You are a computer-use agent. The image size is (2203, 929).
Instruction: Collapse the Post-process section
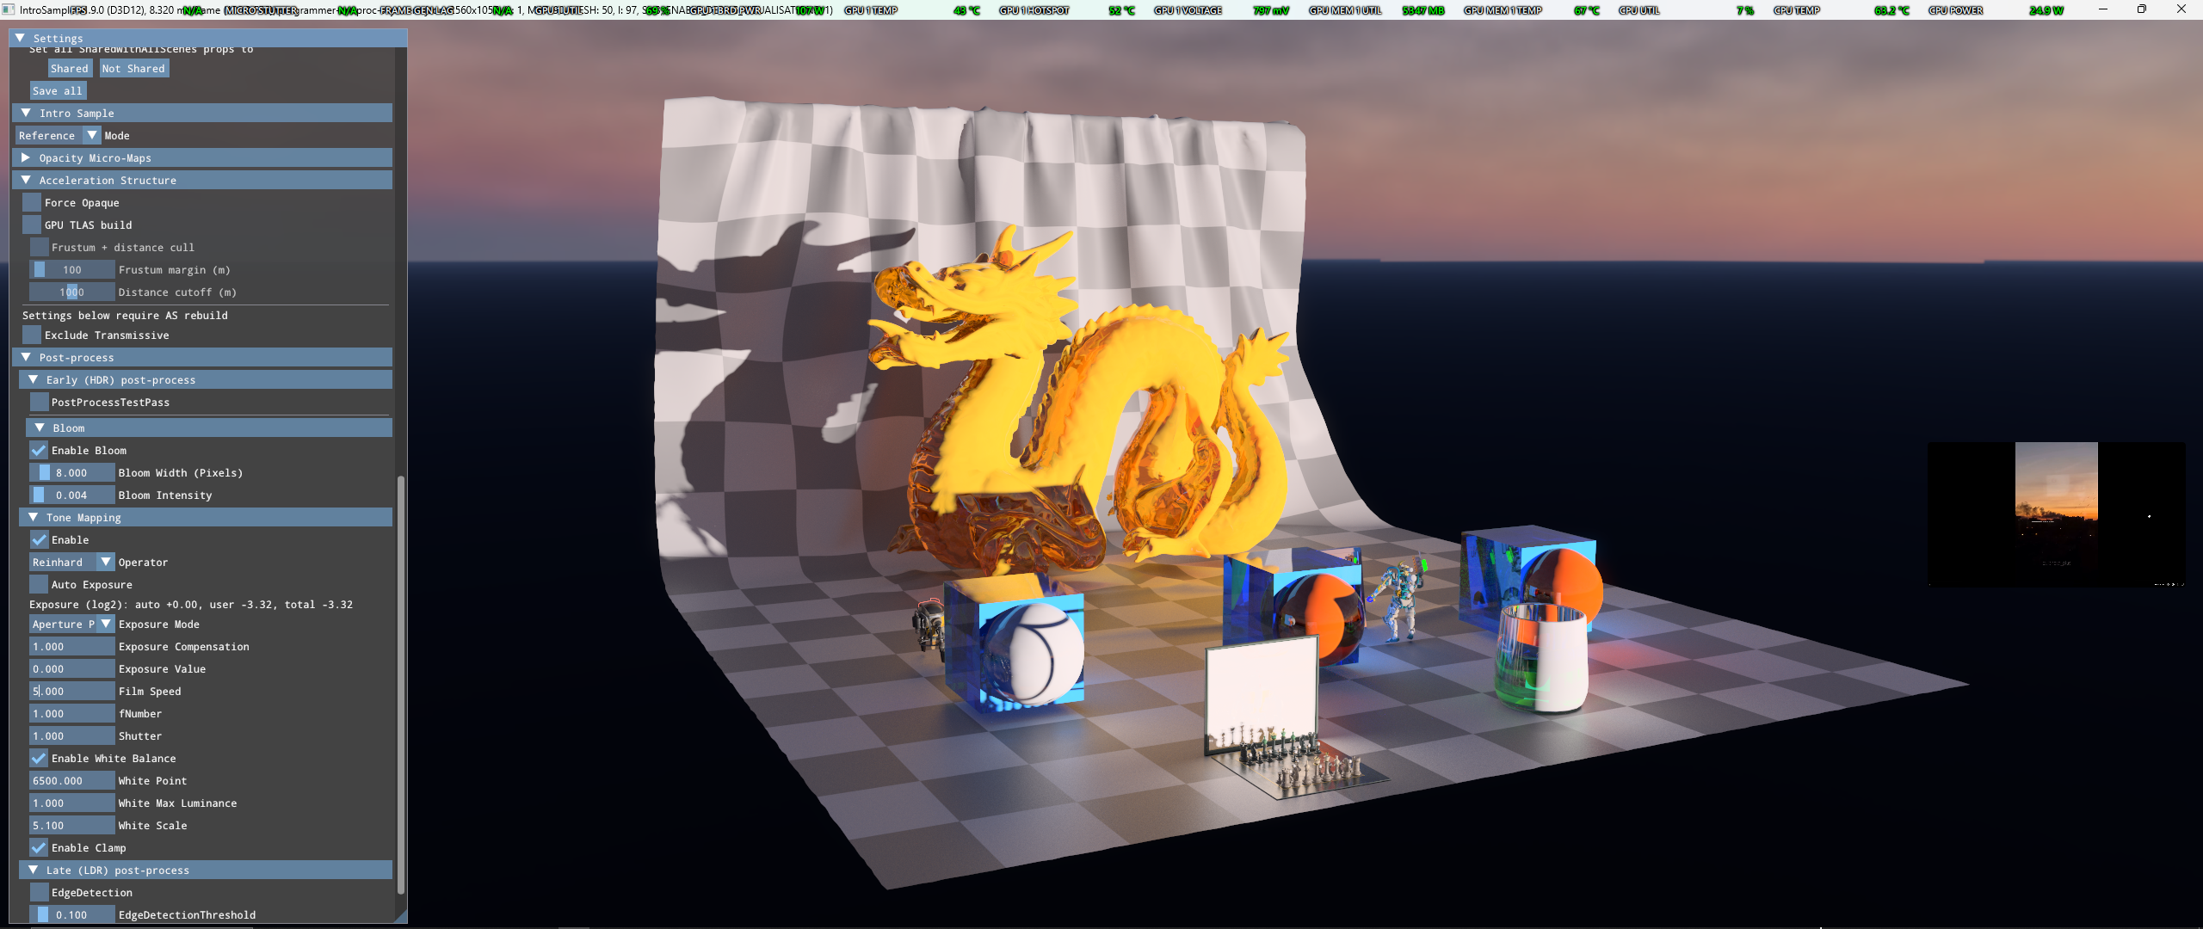click(26, 357)
